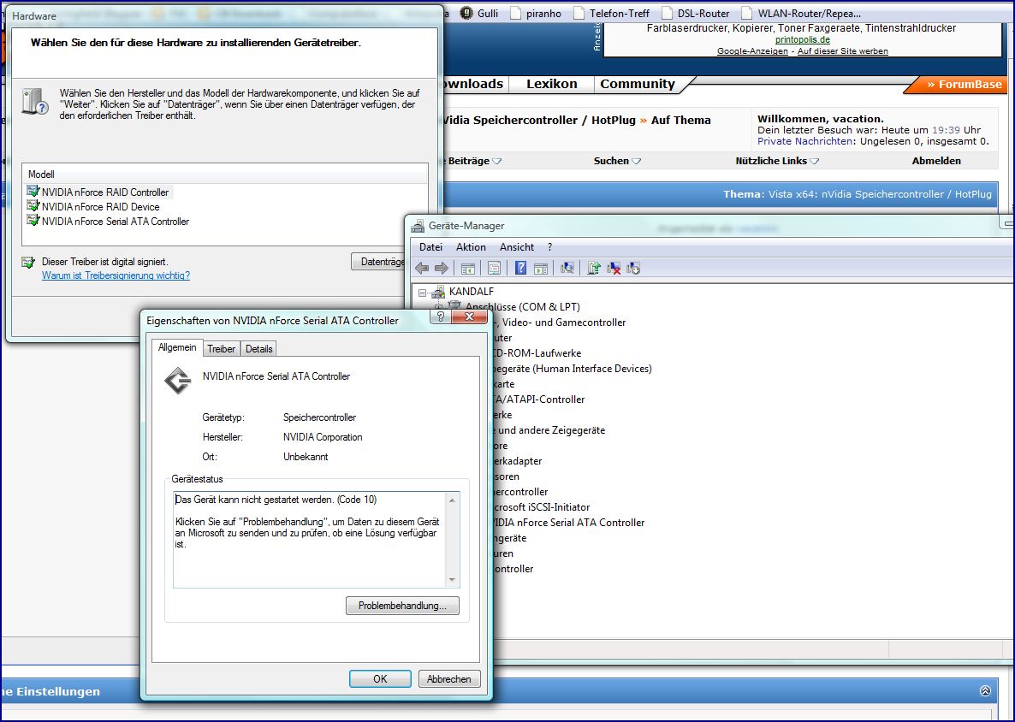Click the Back arrow in Geräte-Manager toolbar

coord(422,269)
